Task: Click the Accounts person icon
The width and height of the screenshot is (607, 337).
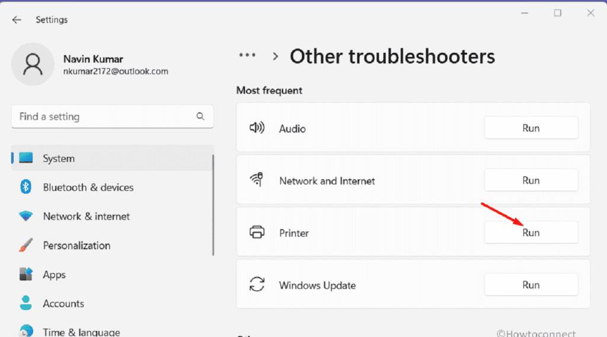Action: tap(26, 303)
